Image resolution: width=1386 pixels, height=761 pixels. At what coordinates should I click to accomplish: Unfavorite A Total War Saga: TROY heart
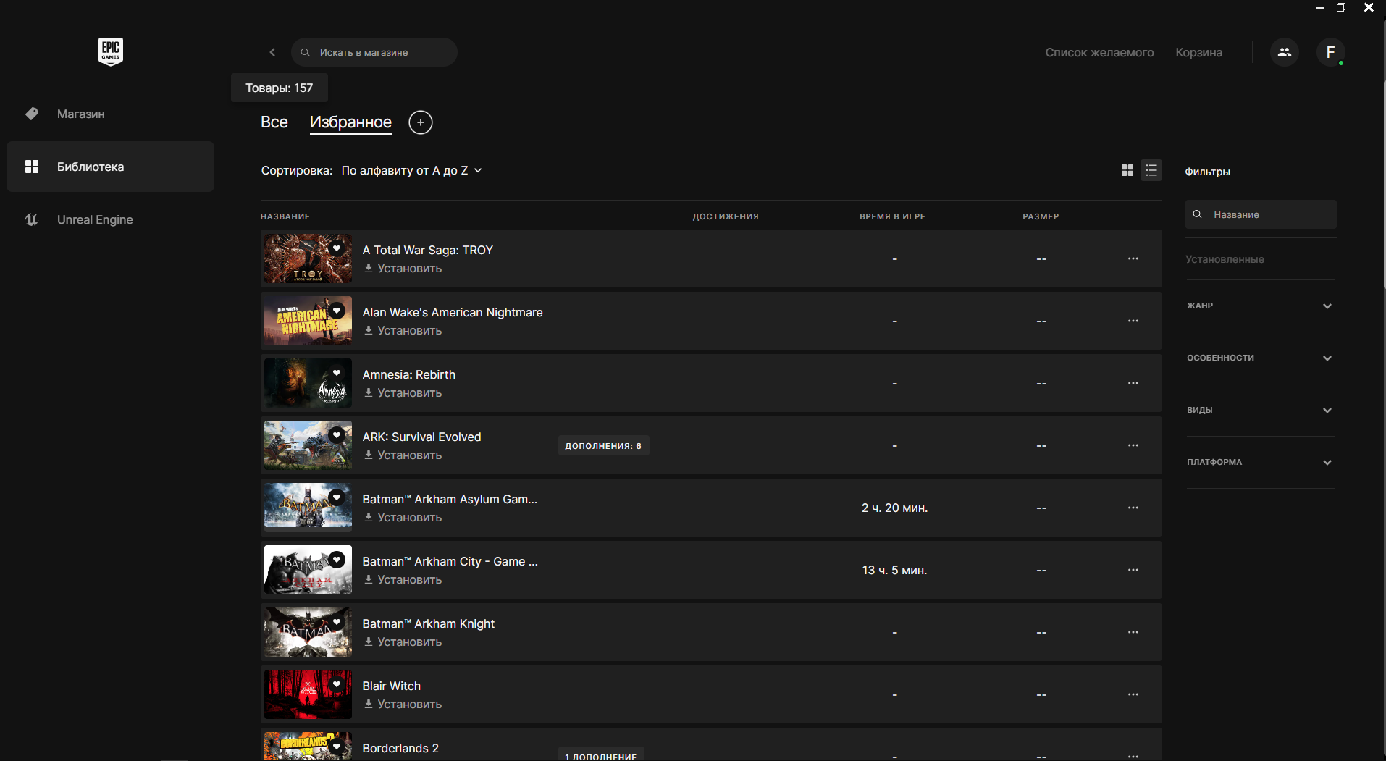(x=337, y=248)
